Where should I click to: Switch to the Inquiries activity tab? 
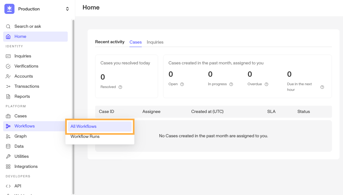155,42
